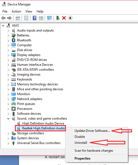This screenshot has width=138, height=165.
Task: Choose Update Driver Software from context menu
Action: (x=92, y=131)
